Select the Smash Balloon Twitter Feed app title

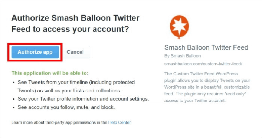pyautogui.click(x=206, y=47)
